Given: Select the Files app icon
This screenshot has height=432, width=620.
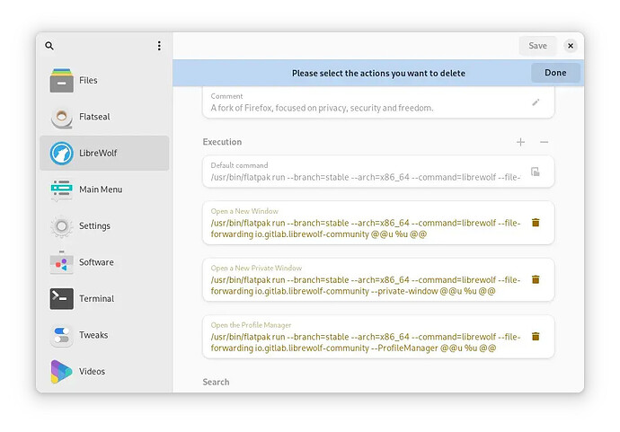Looking at the screenshot, I should coord(61,80).
